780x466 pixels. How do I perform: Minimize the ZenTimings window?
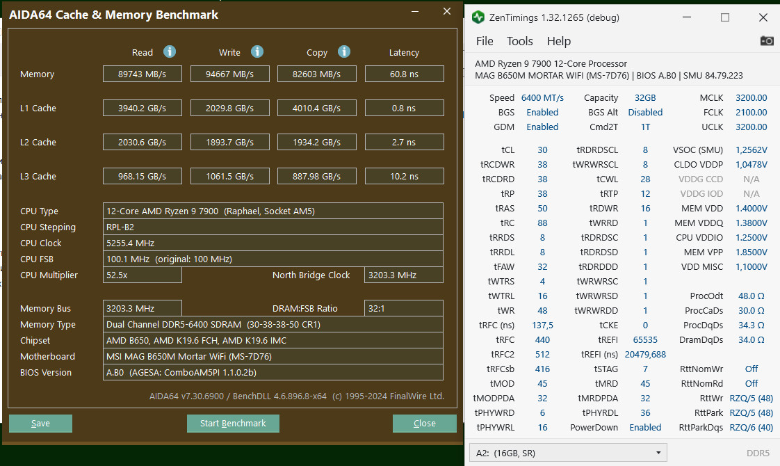pyautogui.click(x=687, y=17)
